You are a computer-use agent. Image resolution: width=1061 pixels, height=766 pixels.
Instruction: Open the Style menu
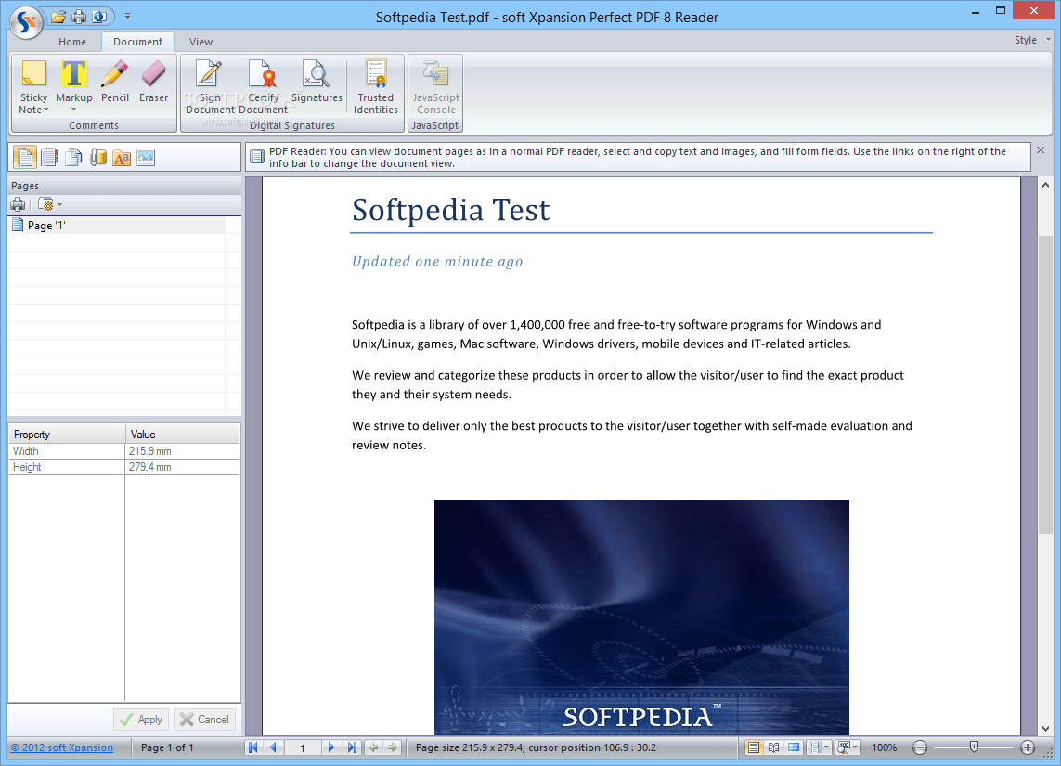click(x=1032, y=40)
